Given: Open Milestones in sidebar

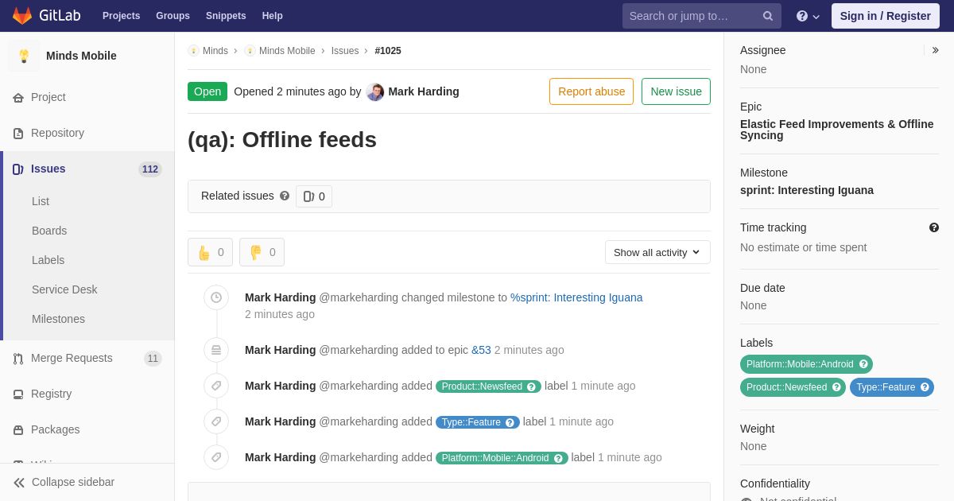Looking at the screenshot, I should (x=58, y=319).
